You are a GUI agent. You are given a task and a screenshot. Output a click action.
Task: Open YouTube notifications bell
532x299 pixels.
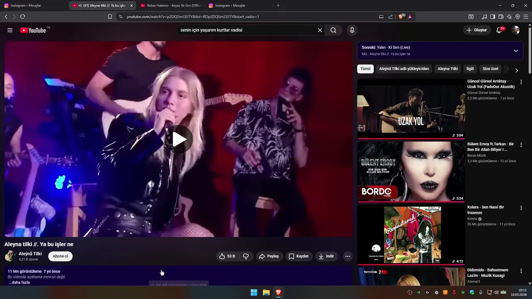500,30
